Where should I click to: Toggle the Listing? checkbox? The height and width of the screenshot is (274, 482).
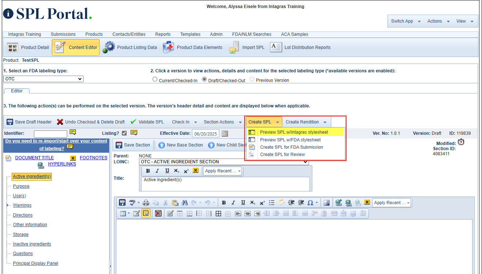124,133
